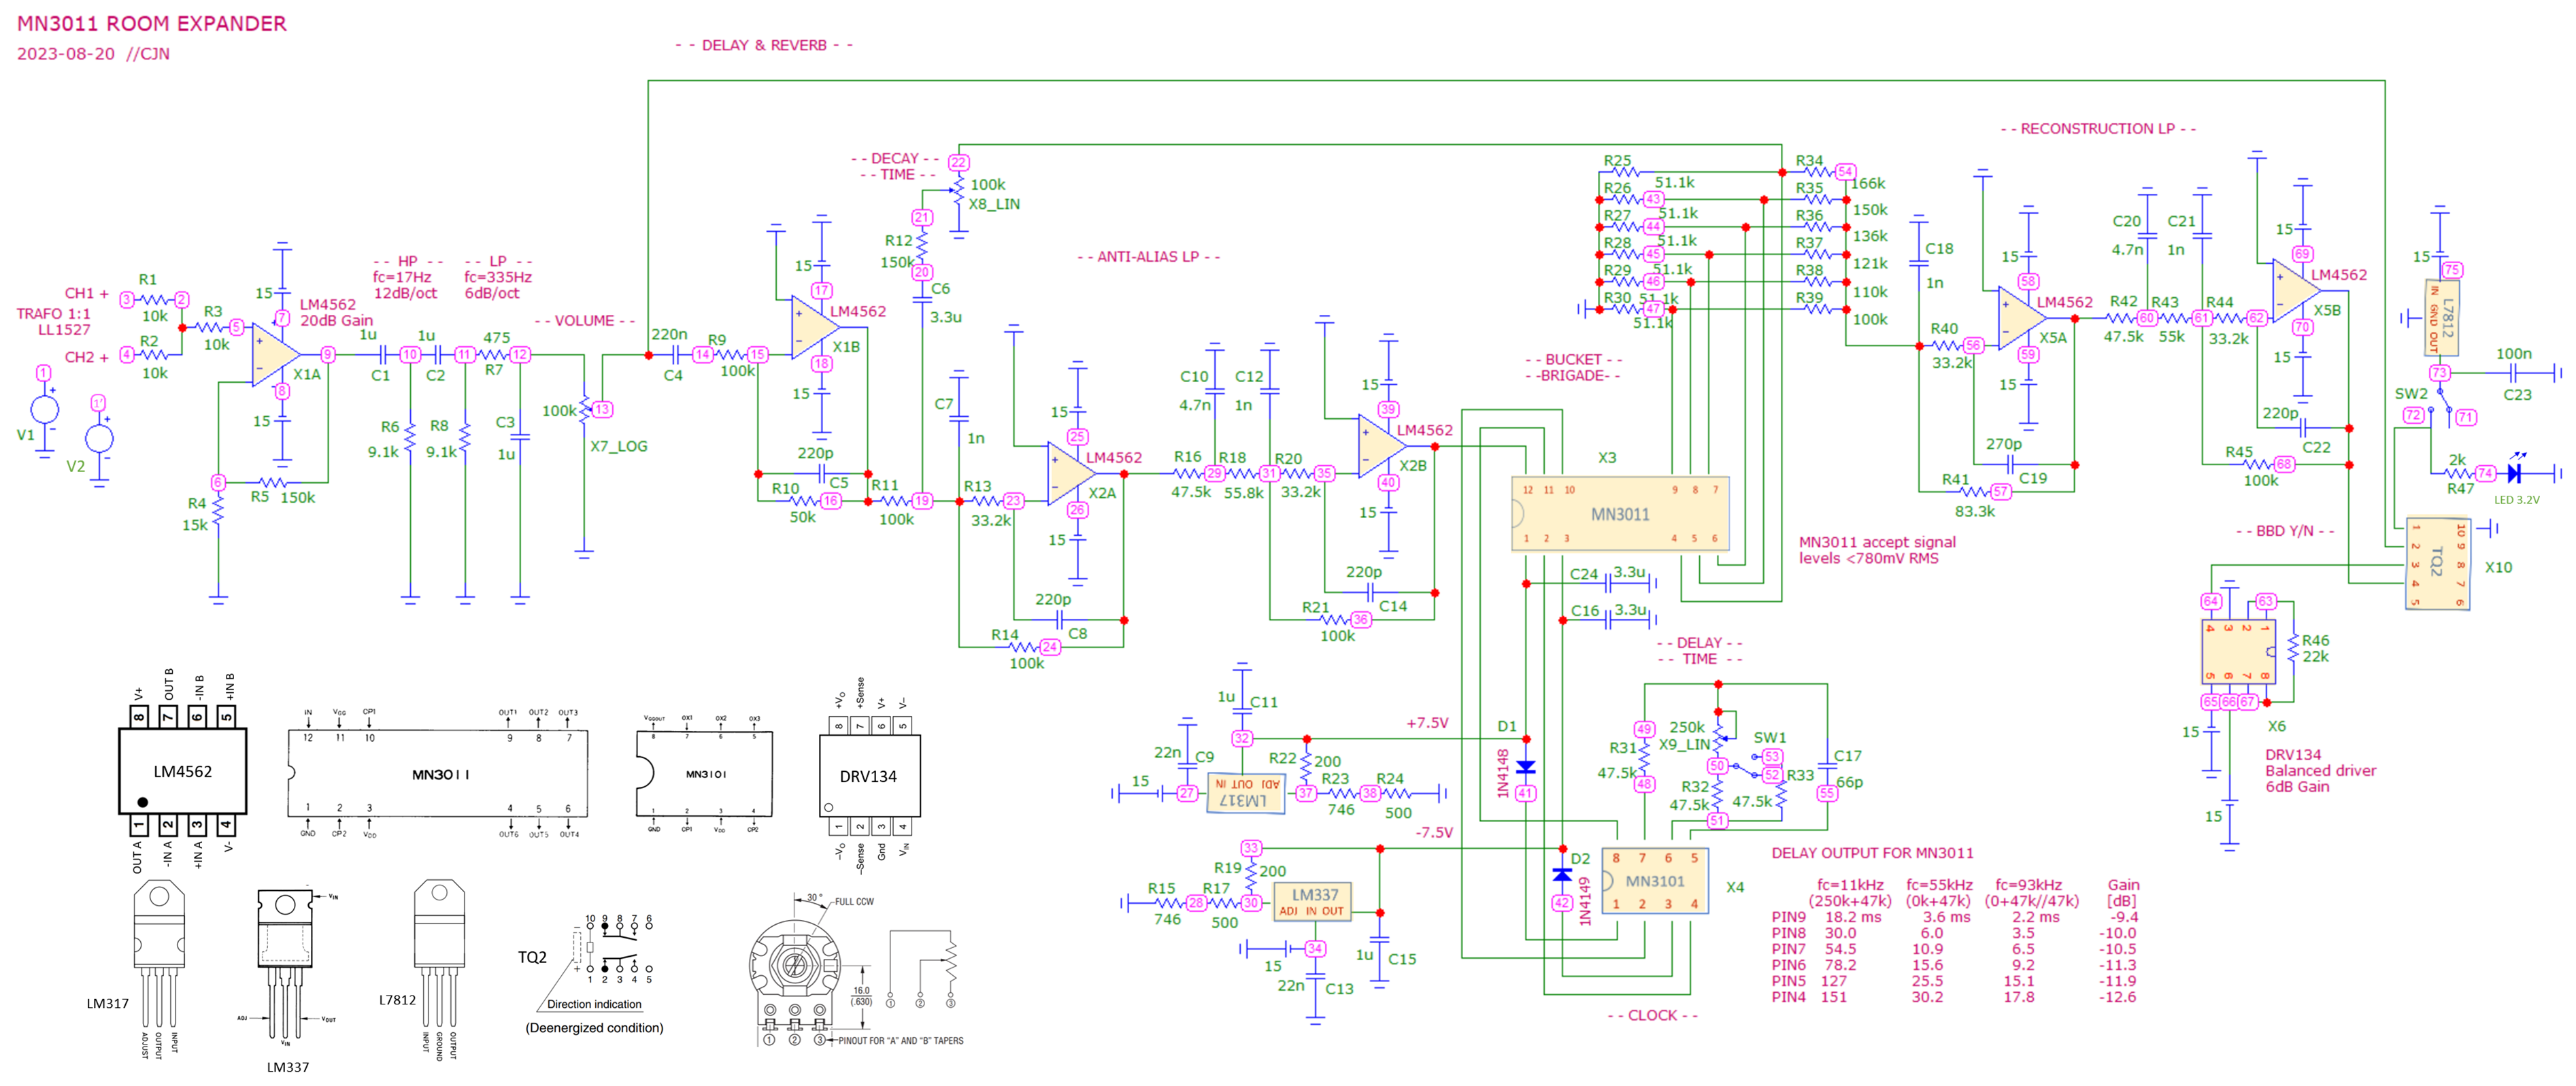Screen dimensions: 2576x1086
Task: Select the LM337 regulator block in circuit
Action: (1314, 901)
